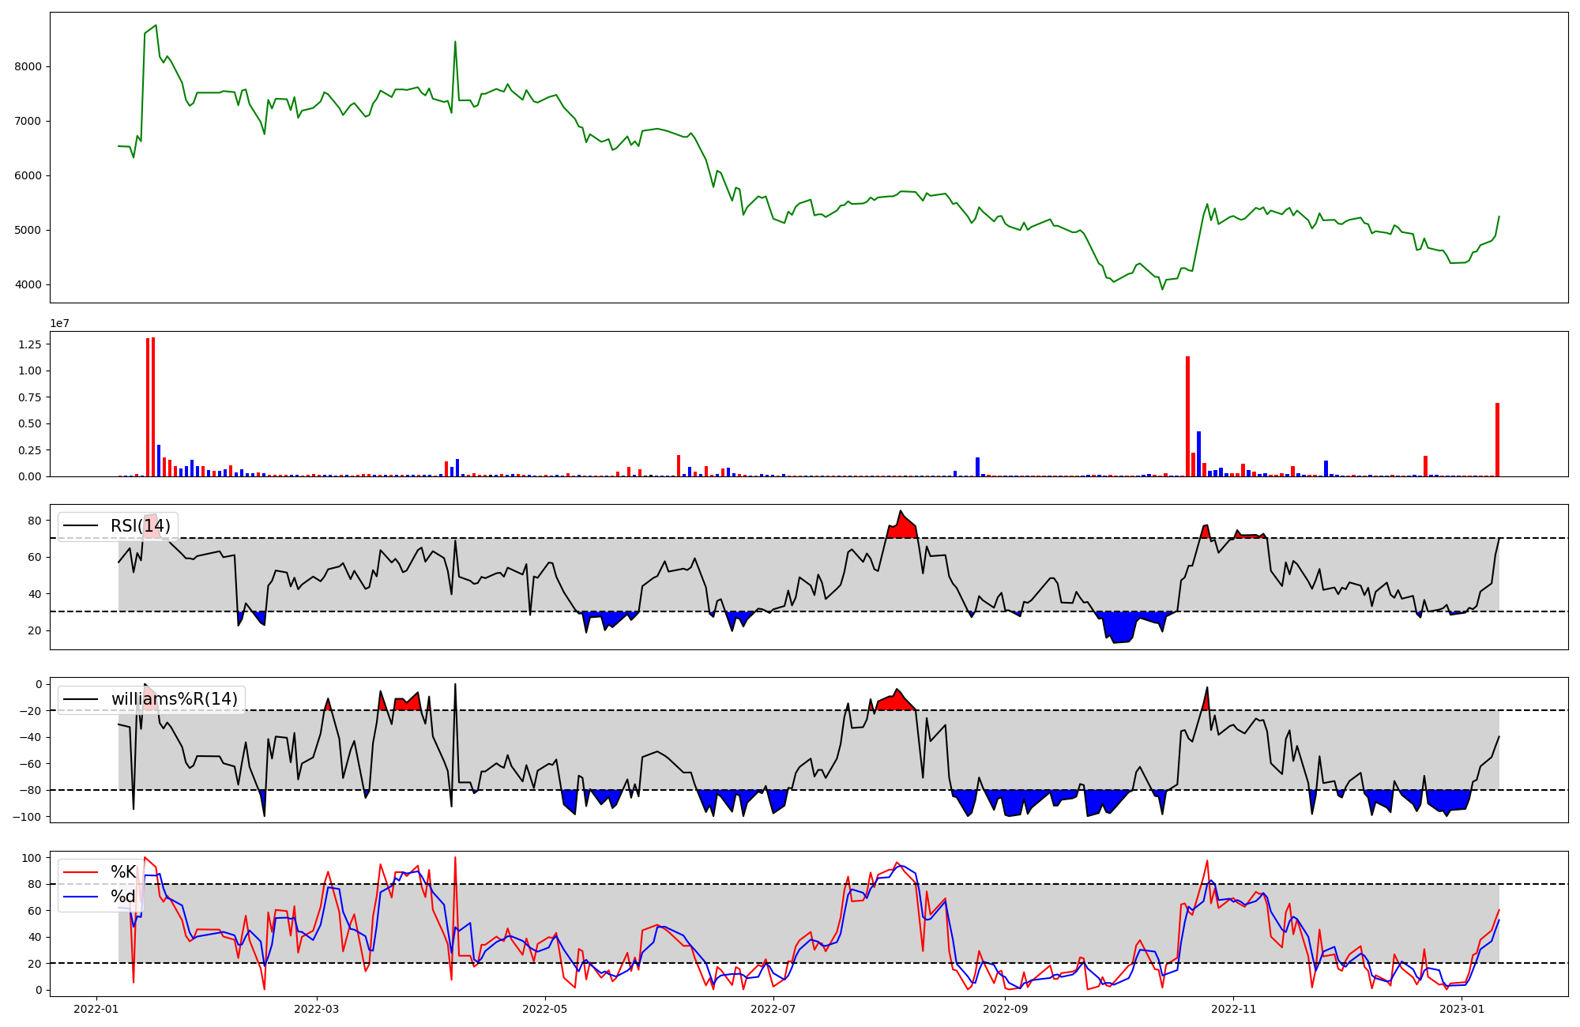Click the 4000 price axis label

pyautogui.click(x=28, y=284)
